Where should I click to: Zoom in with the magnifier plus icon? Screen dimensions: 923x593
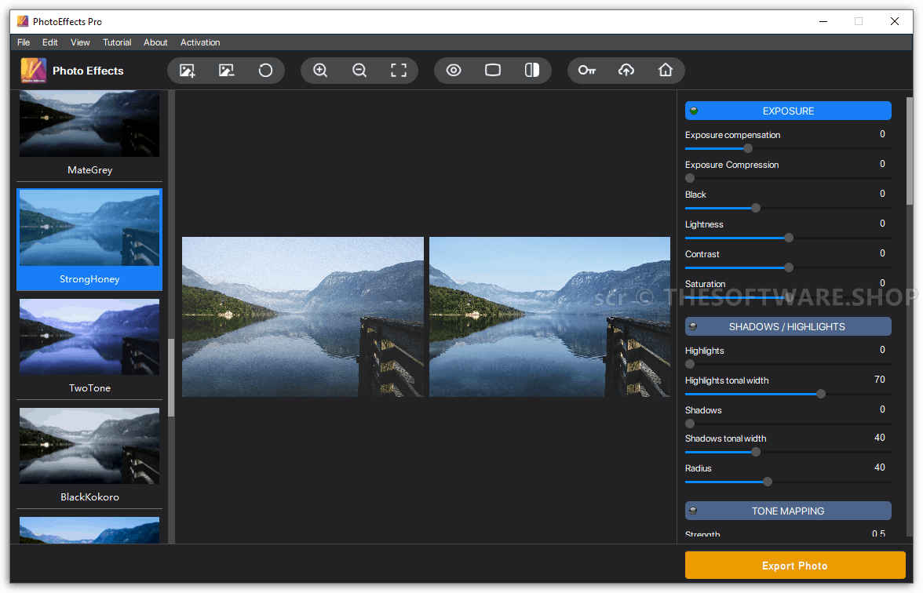point(320,71)
